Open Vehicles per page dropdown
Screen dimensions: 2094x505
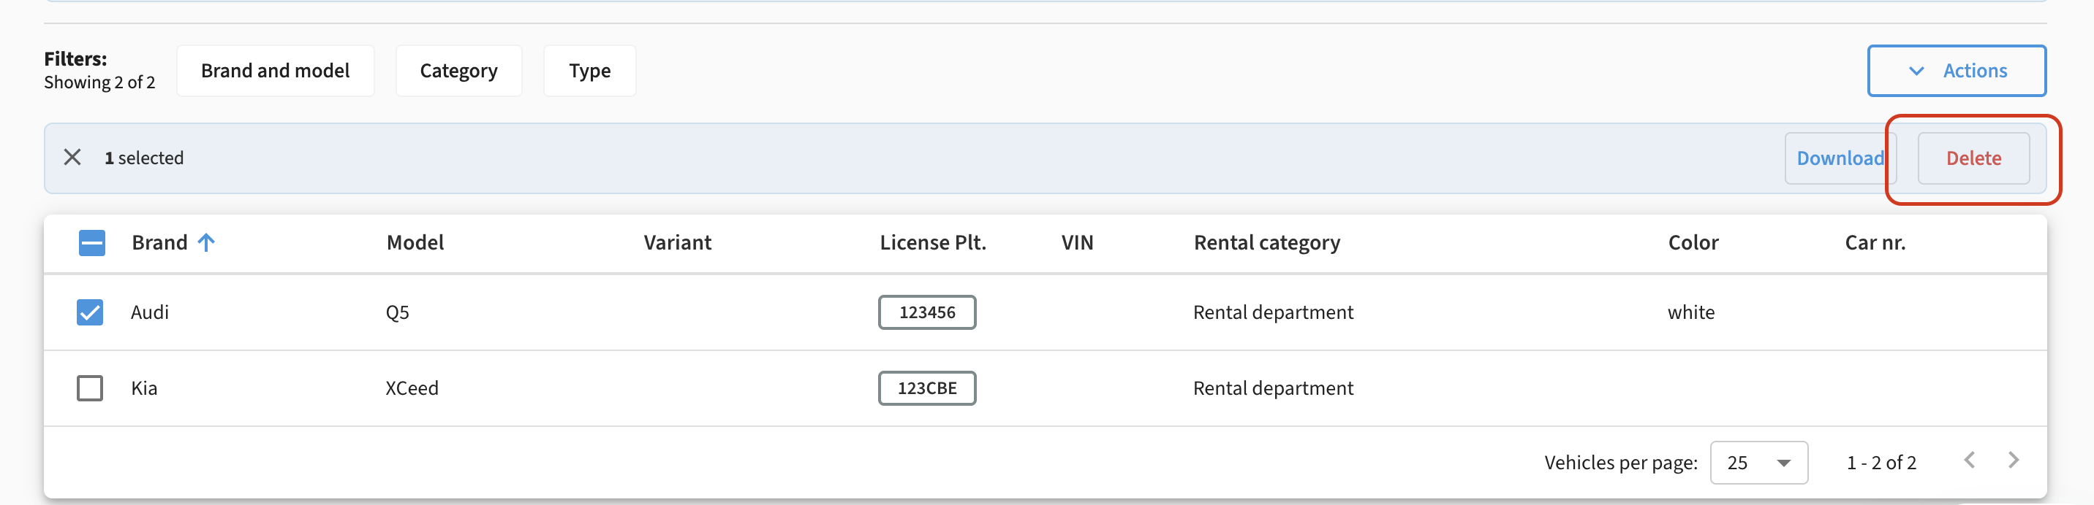coord(1758,463)
